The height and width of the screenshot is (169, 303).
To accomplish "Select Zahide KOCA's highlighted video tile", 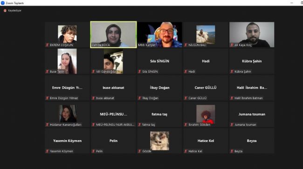I will click(113, 34).
